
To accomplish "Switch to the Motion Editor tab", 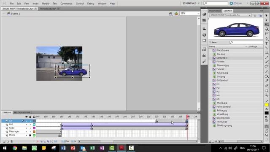I will click(22, 112).
